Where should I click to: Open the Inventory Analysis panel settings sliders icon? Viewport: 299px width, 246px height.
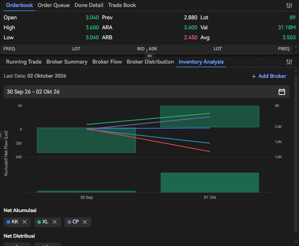click(x=289, y=62)
